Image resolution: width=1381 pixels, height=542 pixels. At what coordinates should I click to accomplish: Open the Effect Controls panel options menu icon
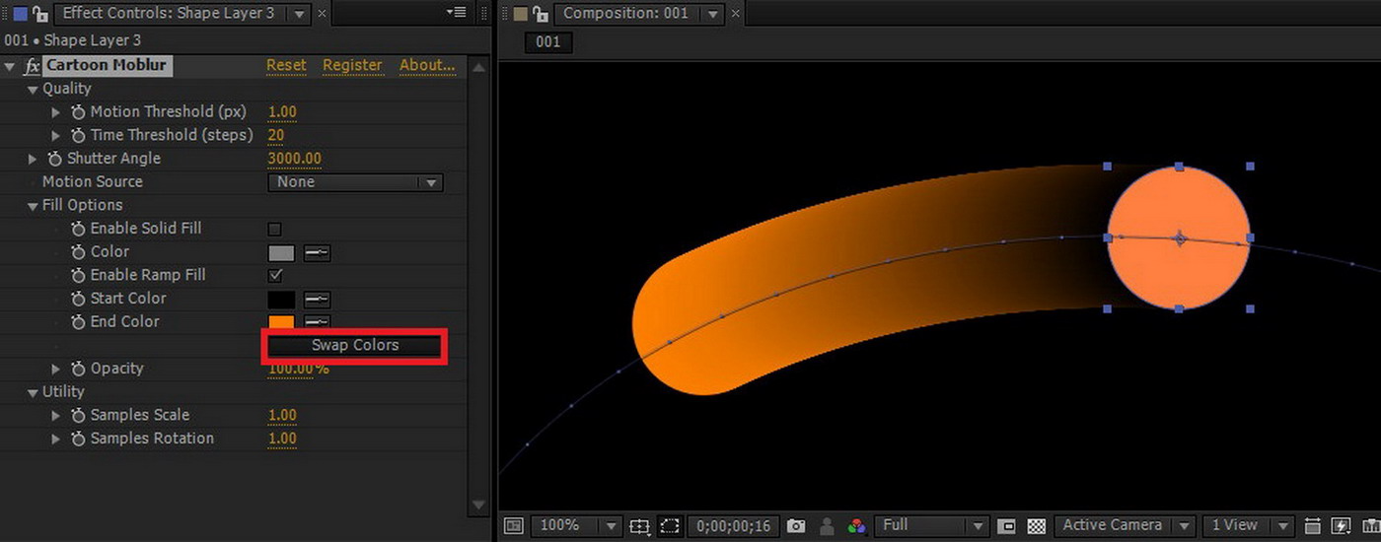tap(456, 12)
